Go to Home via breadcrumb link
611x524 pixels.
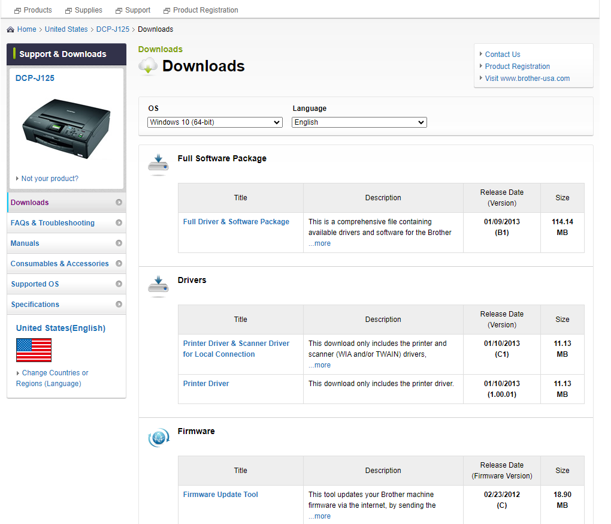[x=26, y=29]
